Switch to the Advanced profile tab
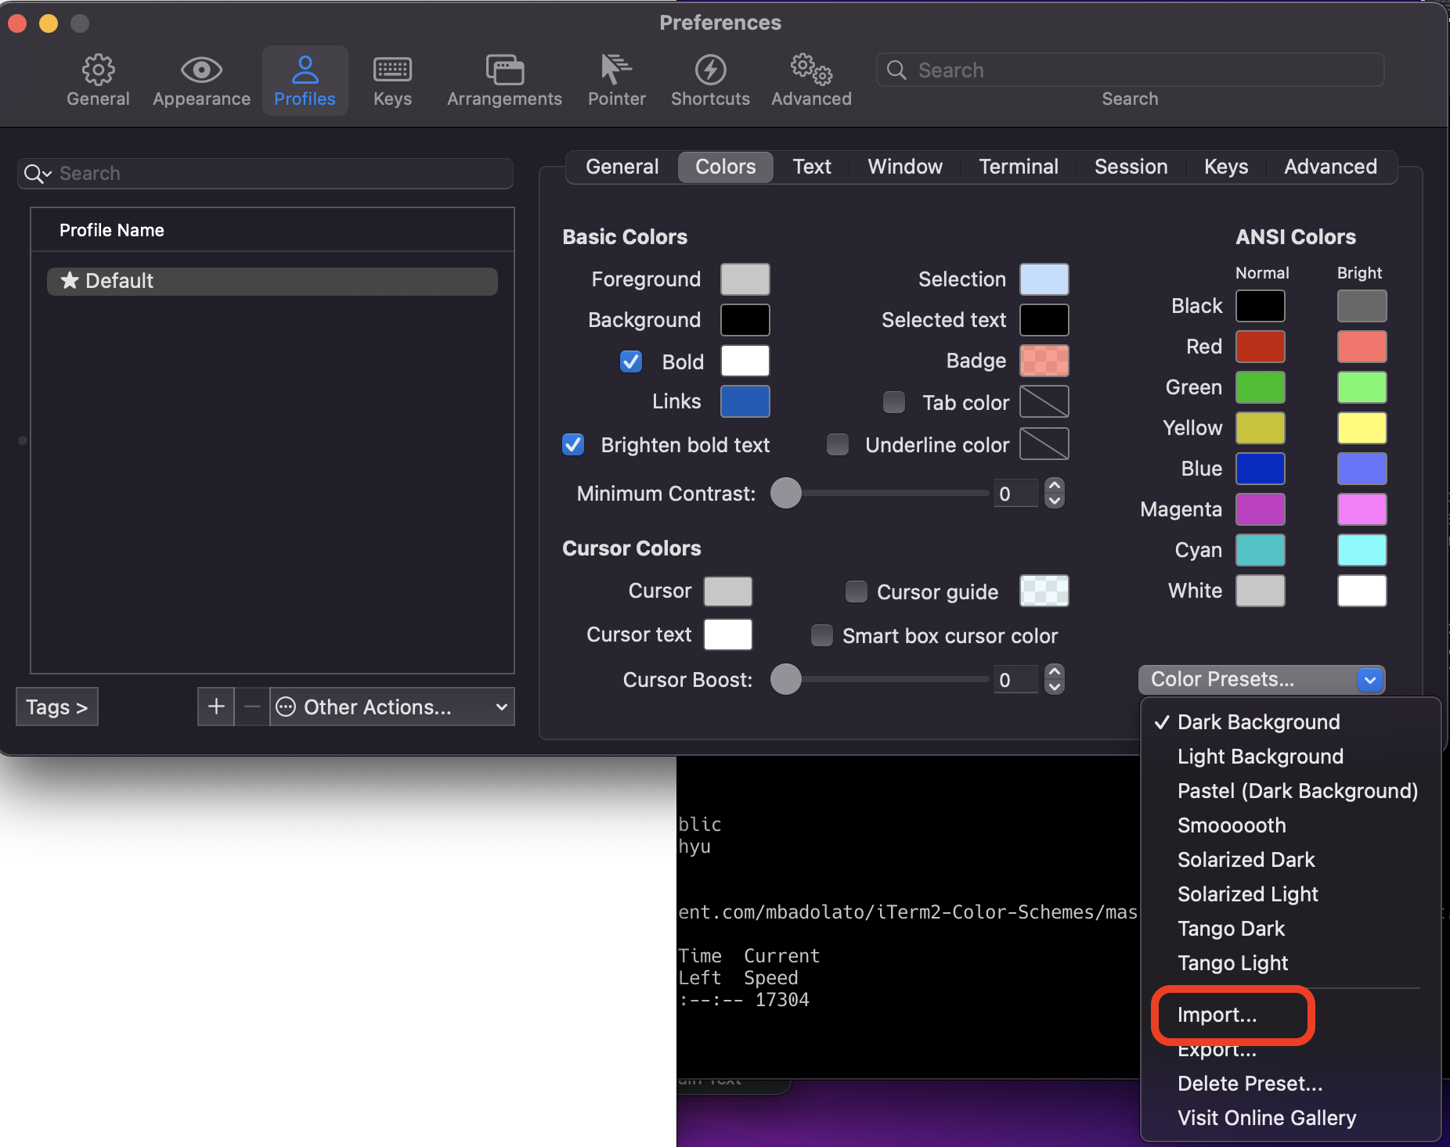The height and width of the screenshot is (1147, 1450). pos(1330,167)
